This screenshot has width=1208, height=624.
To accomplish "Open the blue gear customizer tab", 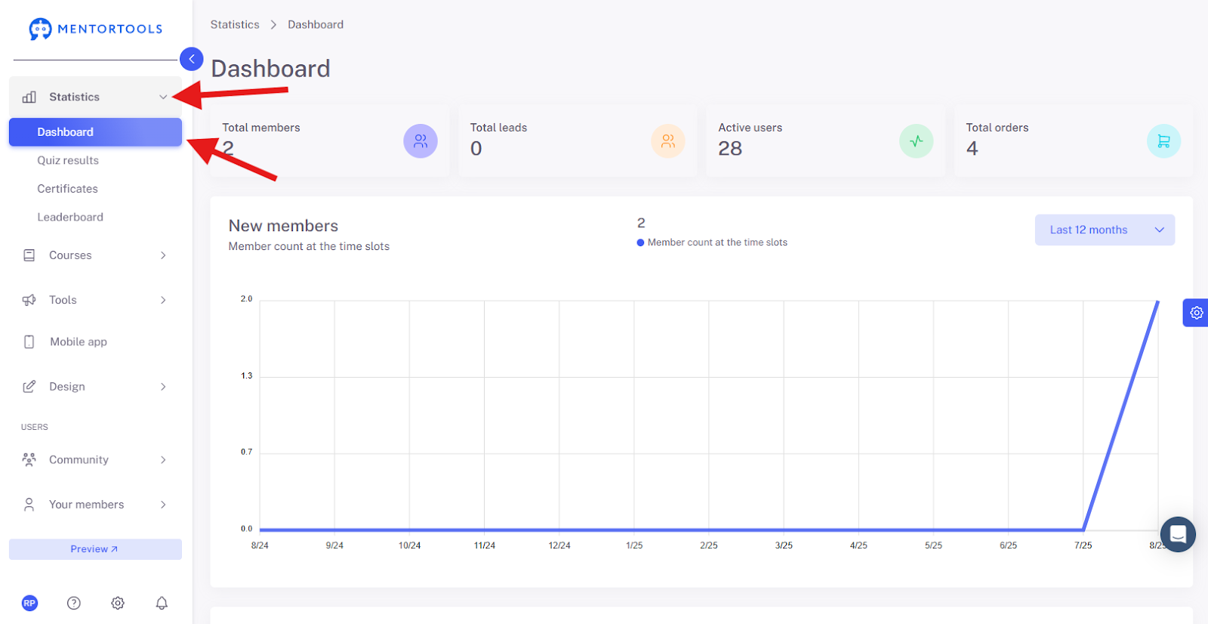I will 1196,313.
